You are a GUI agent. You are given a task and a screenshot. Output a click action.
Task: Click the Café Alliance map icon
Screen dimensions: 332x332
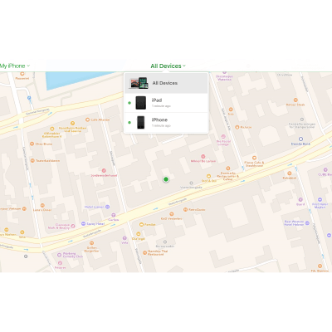pyautogui.click(x=87, y=120)
